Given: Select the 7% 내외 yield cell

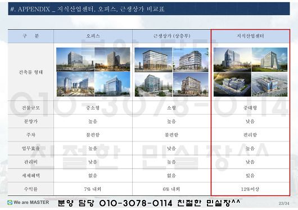Looking at the screenshot, I should pos(93,189).
